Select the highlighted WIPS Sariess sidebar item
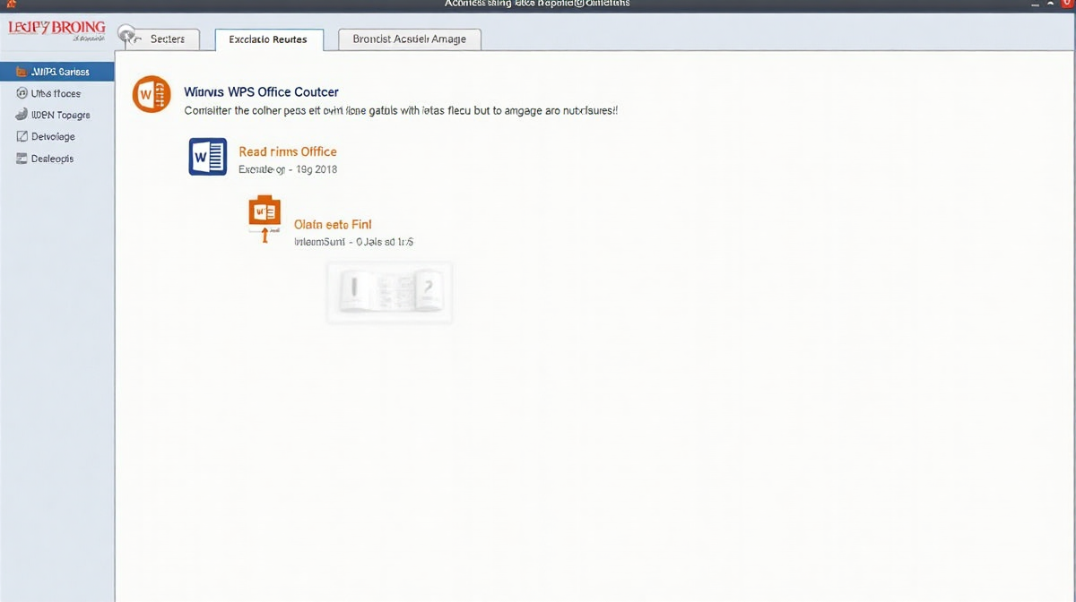The height and width of the screenshot is (602, 1076). point(57,72)
